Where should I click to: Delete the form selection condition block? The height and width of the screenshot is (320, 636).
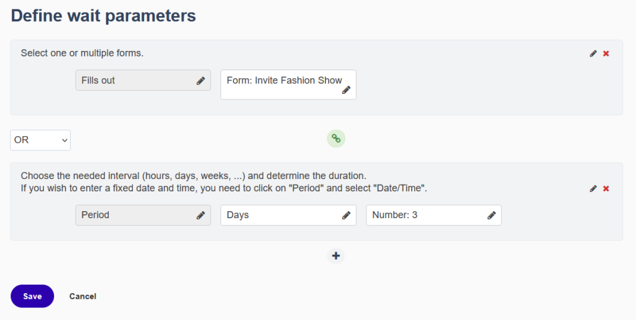pos(606,53)
